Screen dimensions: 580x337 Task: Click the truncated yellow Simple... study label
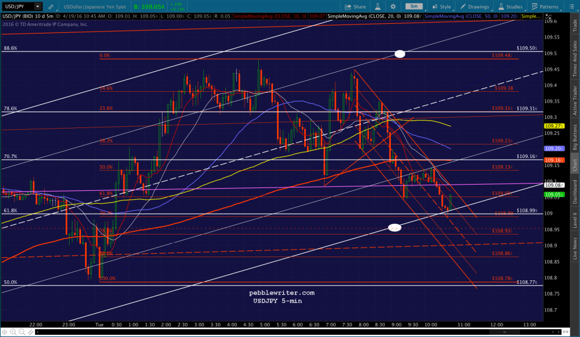pyautogui.click(x=531, y=16)
